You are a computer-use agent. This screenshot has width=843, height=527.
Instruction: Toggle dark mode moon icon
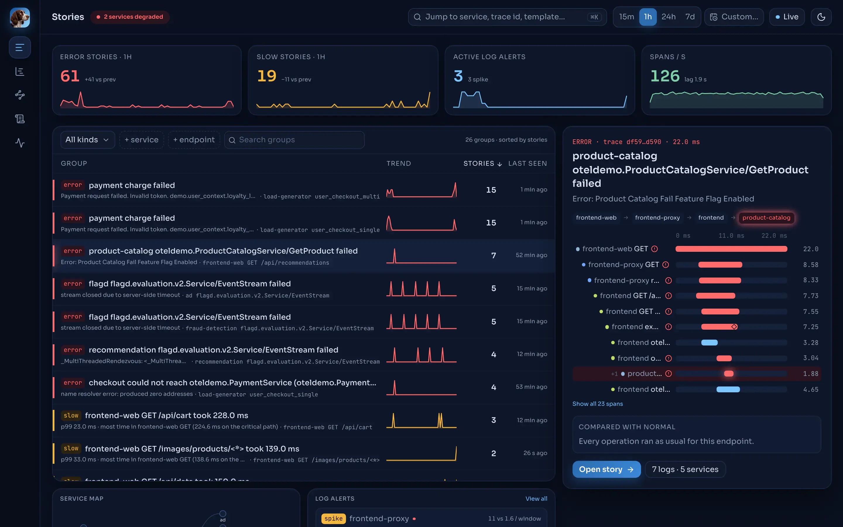pyautogui.click(x=821, y=17)
